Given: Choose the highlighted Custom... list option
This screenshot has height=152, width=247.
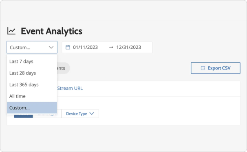Looking at the screenshot, I should coord(32,108).
